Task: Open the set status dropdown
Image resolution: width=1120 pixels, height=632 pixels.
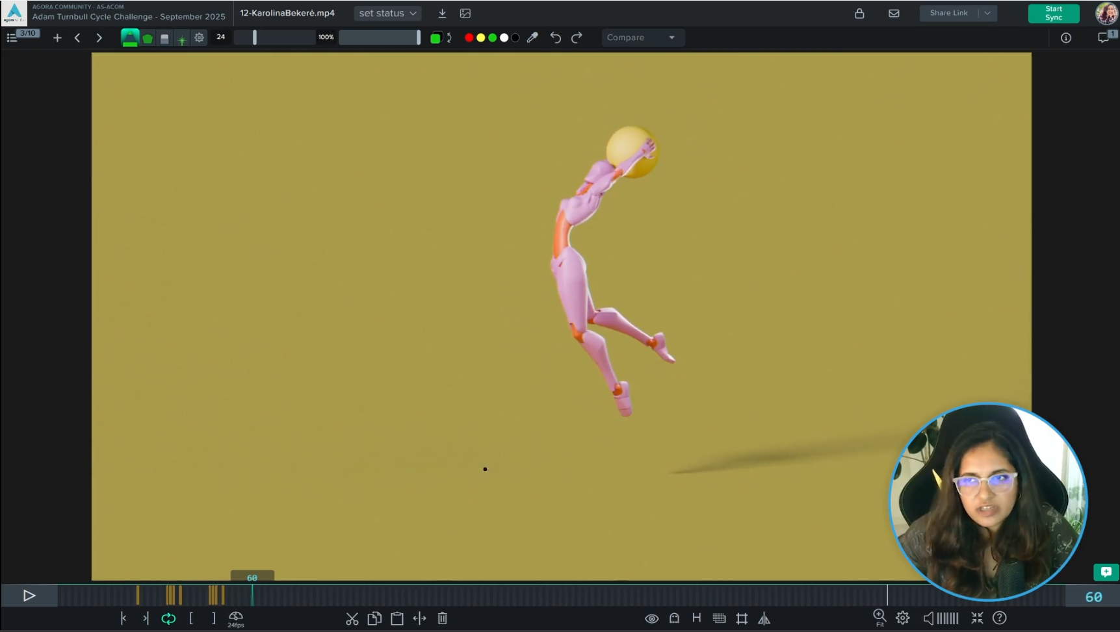Action: coord(387,13)
